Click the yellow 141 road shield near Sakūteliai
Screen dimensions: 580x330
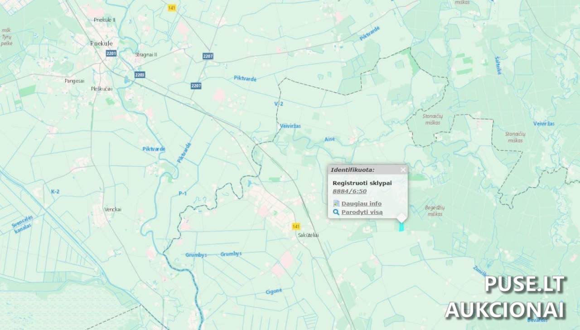pyautogui.click(x=296, y=226)
